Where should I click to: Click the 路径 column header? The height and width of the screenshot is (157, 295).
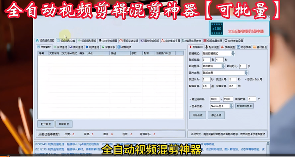point(120,53)
